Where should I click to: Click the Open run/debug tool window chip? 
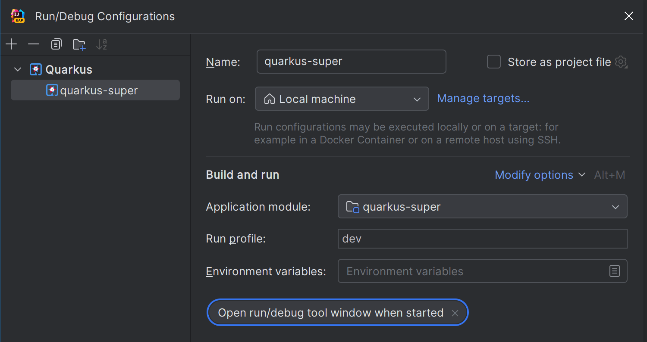pos(330,313)
